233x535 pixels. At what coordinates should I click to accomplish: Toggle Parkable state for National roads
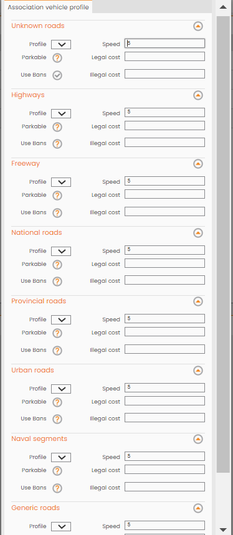57,265
